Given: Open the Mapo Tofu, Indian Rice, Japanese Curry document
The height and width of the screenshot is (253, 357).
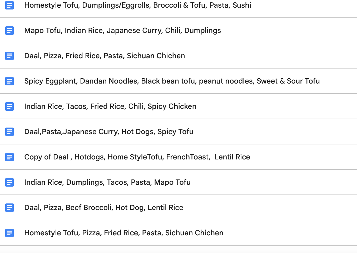Looking at the screenshot, I should coord(122,31).
